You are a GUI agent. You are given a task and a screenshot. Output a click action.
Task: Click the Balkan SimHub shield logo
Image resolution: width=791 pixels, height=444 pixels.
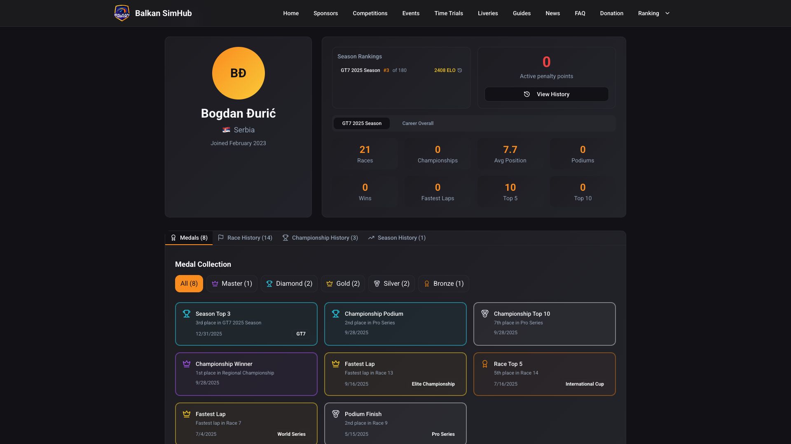122,13
